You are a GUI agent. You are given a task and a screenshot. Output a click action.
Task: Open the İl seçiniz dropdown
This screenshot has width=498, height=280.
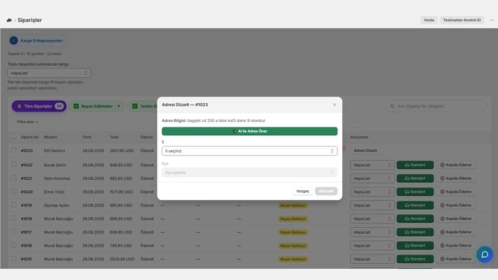click(x=250, y=151)
